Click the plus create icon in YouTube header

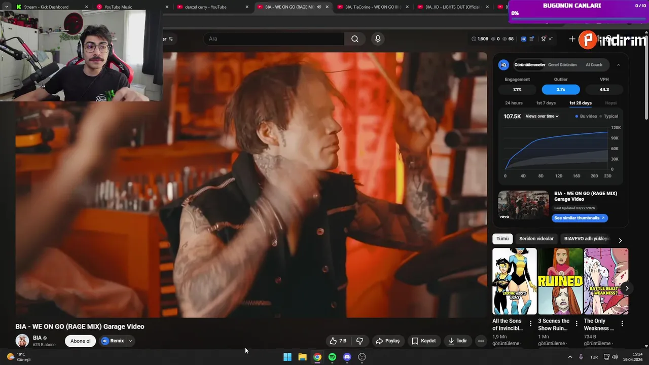(572, 39)
